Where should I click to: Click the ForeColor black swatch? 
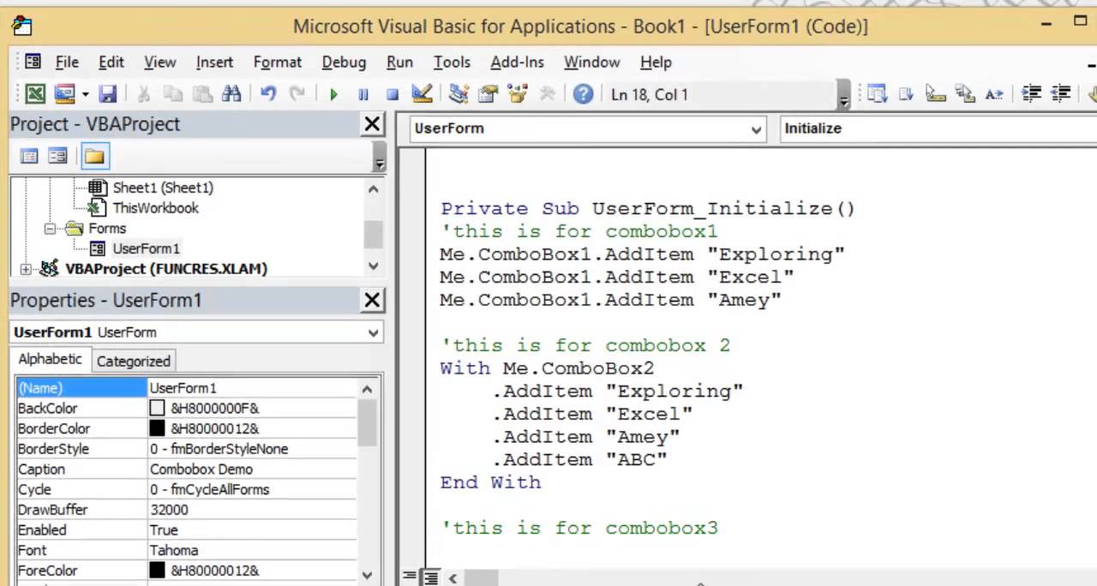tap(157, 571)
